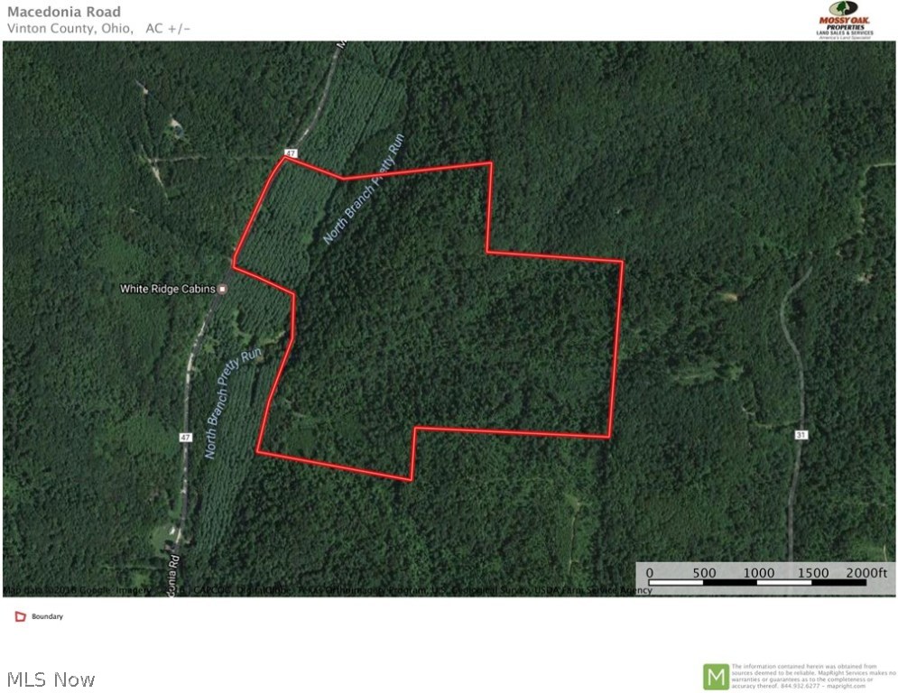This screenshot has height=693, width=898.
Task: Click the green MapRight M logo
Action: tap(716, 677)
